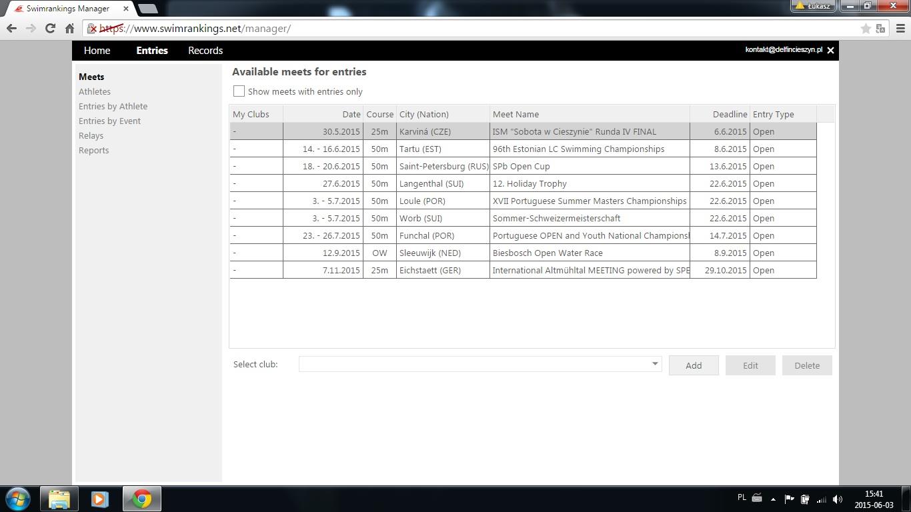
Task: Open File Explorer from the taskbar
Action: coord(59,499)
